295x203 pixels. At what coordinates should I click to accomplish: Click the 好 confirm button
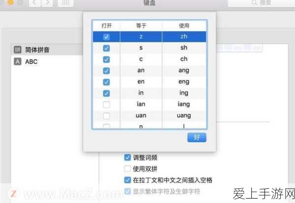(x=197, y=137)
